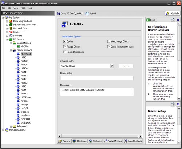Viewport: 182px width, 149px height.
Task: Click the My System globe icon
Action: pyautogui.click(x=7, y=17)
